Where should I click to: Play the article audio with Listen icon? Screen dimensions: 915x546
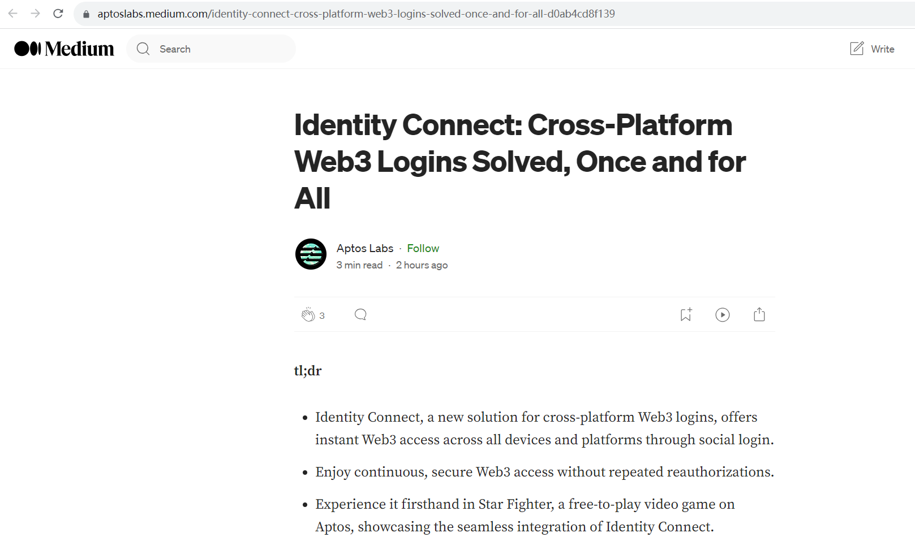point(723,315)
